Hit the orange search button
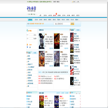This screenshot has width=108, height=108. 72,24
